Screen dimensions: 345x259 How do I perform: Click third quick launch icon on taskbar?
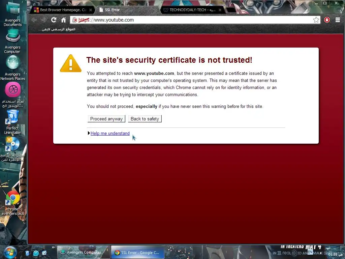coord(44,253)
